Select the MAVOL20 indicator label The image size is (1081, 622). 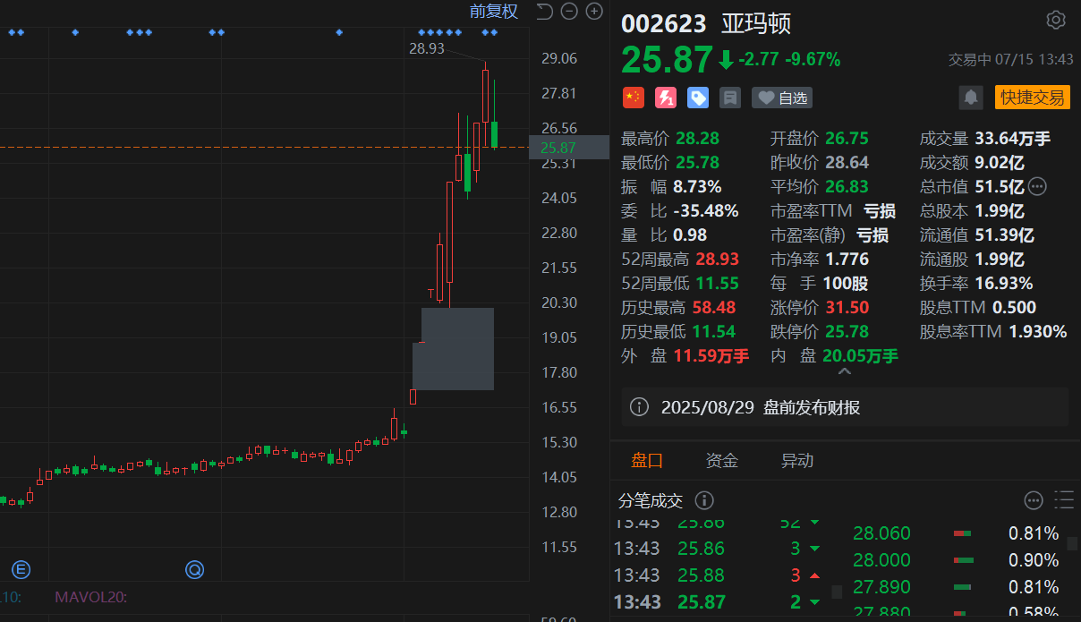pyautogui.click(x=91, y=596)
